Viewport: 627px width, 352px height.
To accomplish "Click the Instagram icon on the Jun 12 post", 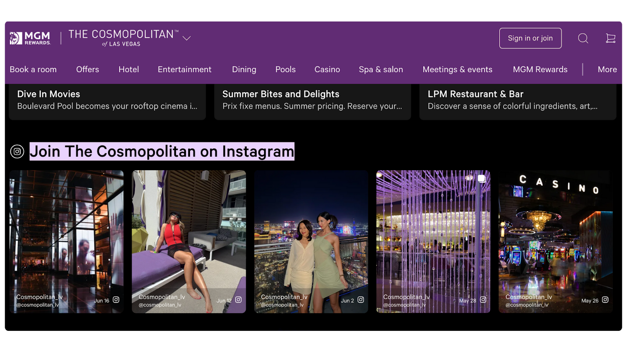I will click(238, 300).
